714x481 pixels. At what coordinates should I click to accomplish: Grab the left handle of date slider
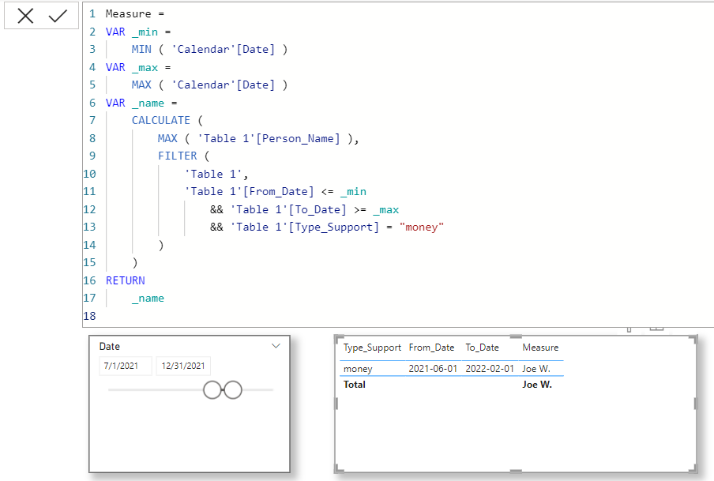212,390
